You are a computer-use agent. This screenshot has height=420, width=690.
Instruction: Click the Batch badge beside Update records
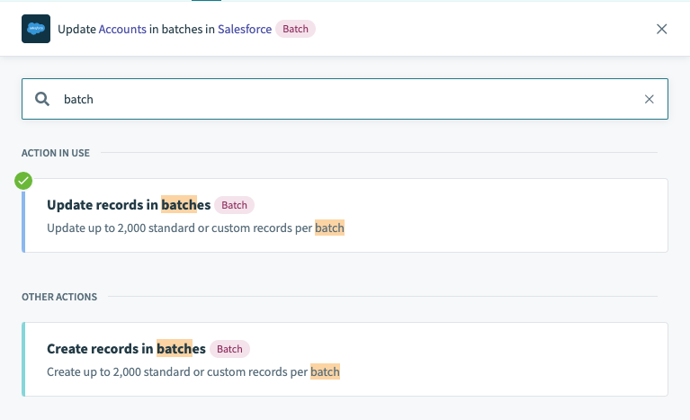tap(234, 205)
